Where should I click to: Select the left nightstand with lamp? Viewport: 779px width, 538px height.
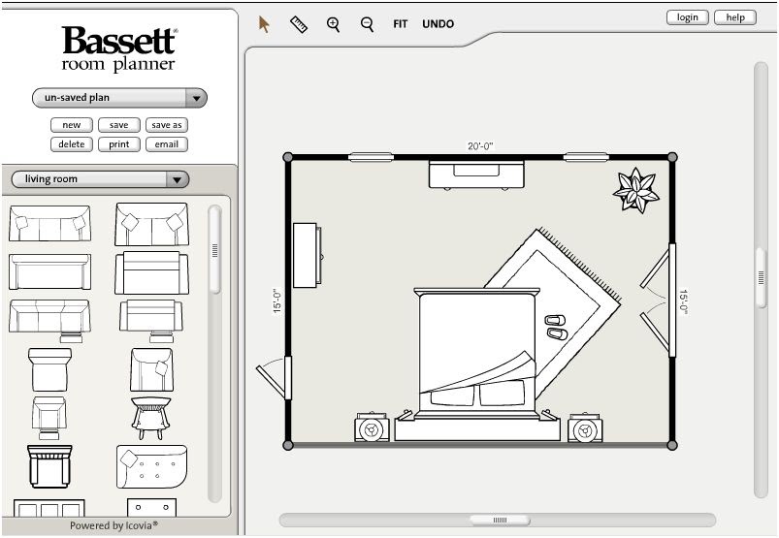pyautogui.click(x=372, y=428)
